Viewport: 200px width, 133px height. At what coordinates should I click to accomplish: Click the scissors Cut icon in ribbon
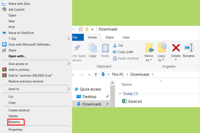click(x=115, y=45)
